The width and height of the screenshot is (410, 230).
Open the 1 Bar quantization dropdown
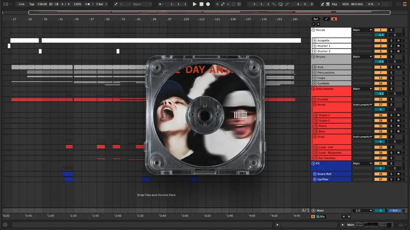[102, 4]
